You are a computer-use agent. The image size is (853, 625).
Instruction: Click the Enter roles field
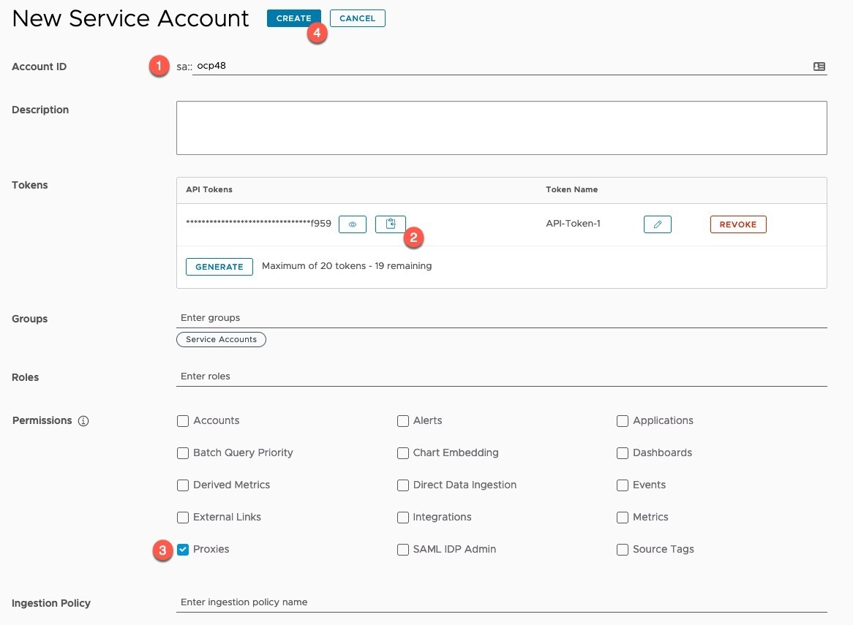click(x=502, y=376)
